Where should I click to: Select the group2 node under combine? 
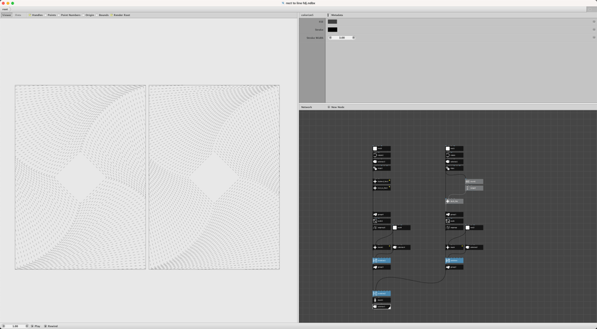click(454, 267)
